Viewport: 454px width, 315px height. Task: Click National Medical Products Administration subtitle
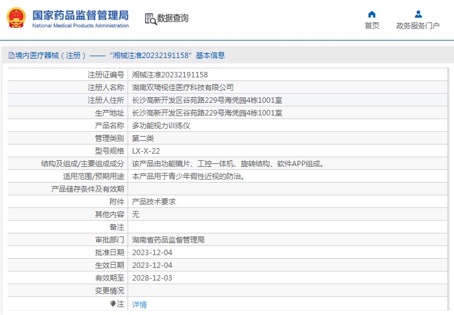(x=80, y=25)
